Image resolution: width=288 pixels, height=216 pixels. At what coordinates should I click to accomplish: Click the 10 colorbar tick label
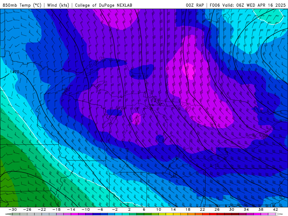(158, 210)
